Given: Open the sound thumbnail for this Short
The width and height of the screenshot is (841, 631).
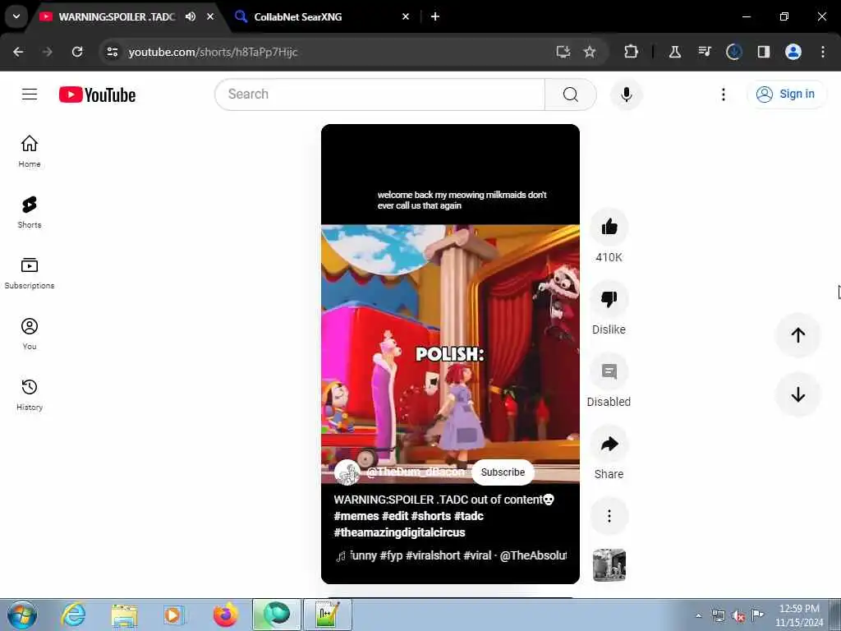Looking at the screenshot, I should (x=609, y=565).
